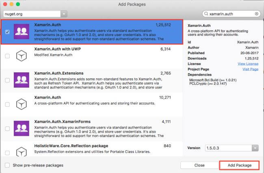Clear the xamarin.auth search text
264x173 pixels.
click(x=257, y=13)
